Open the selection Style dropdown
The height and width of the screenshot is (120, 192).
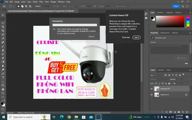73,6
